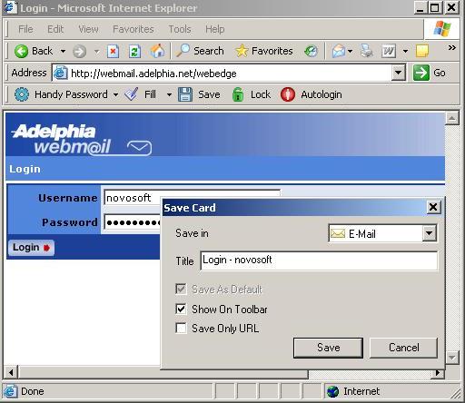The image size is (465, 403).
Task: Go to Home page icon
Action: [x=158, y=51]
